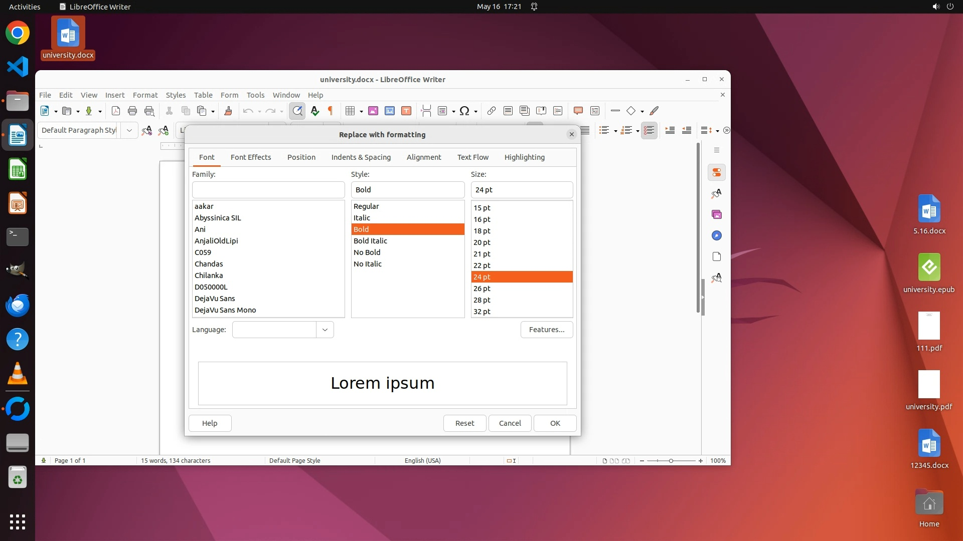Open the Default Paragraph Style dropdown arrow

[x=129, y=130]
